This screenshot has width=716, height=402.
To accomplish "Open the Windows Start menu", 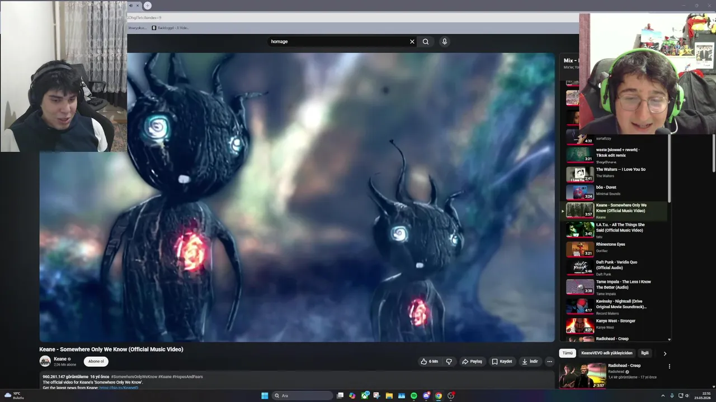I will [265, 396].
